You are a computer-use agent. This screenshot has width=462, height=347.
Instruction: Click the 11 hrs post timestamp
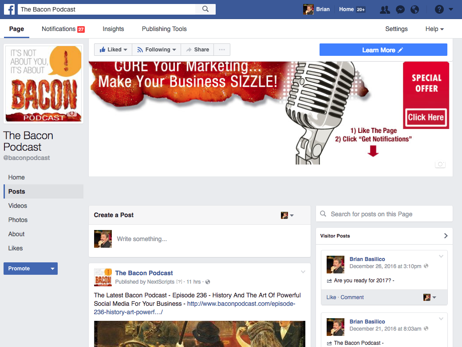[x=193, y=282]
